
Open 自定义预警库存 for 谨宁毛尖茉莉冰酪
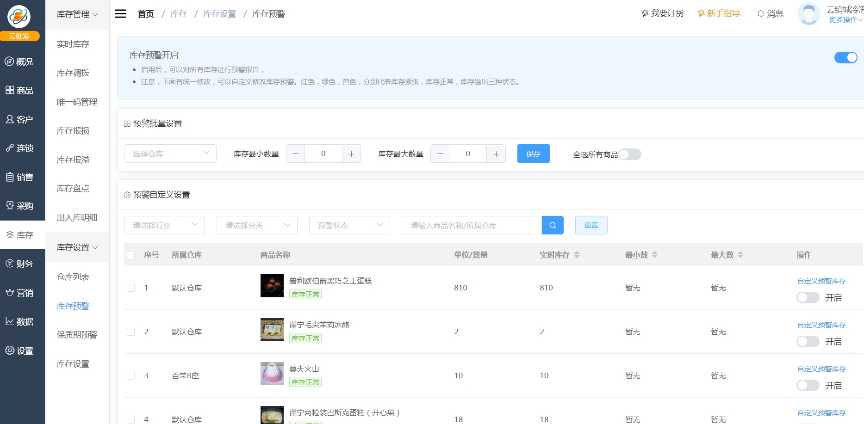(x=821, y=325)
